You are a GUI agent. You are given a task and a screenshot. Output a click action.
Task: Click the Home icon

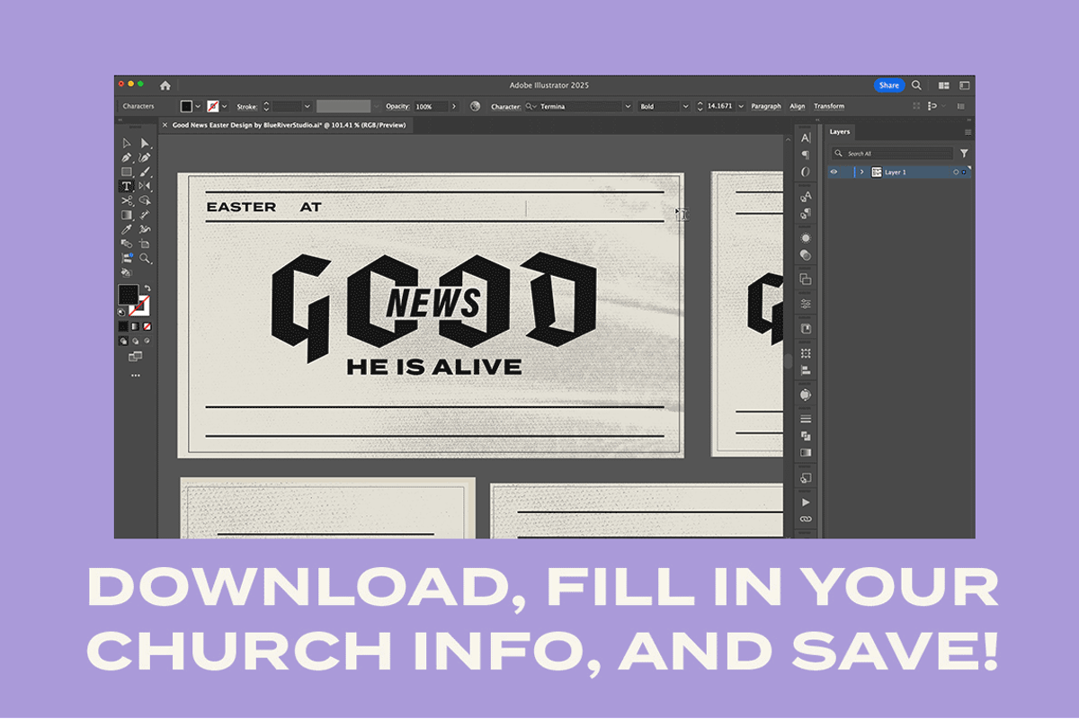pos(165,85)
